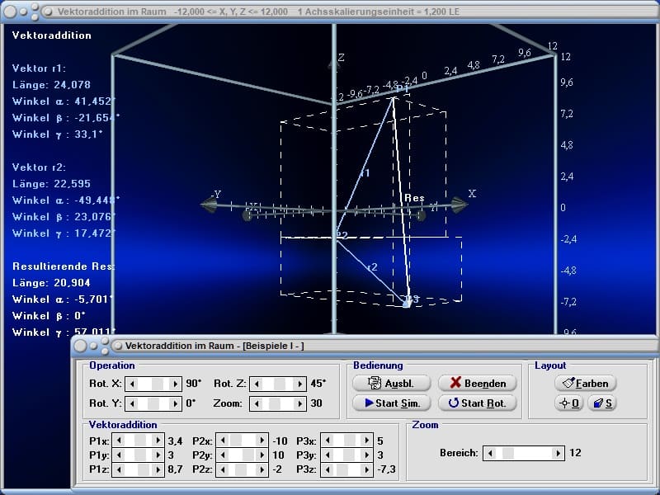The height and width of the screenshot is (495, 660).
Task: Decrease Rot. Z with its left arrow
Action: pos(257,384)
